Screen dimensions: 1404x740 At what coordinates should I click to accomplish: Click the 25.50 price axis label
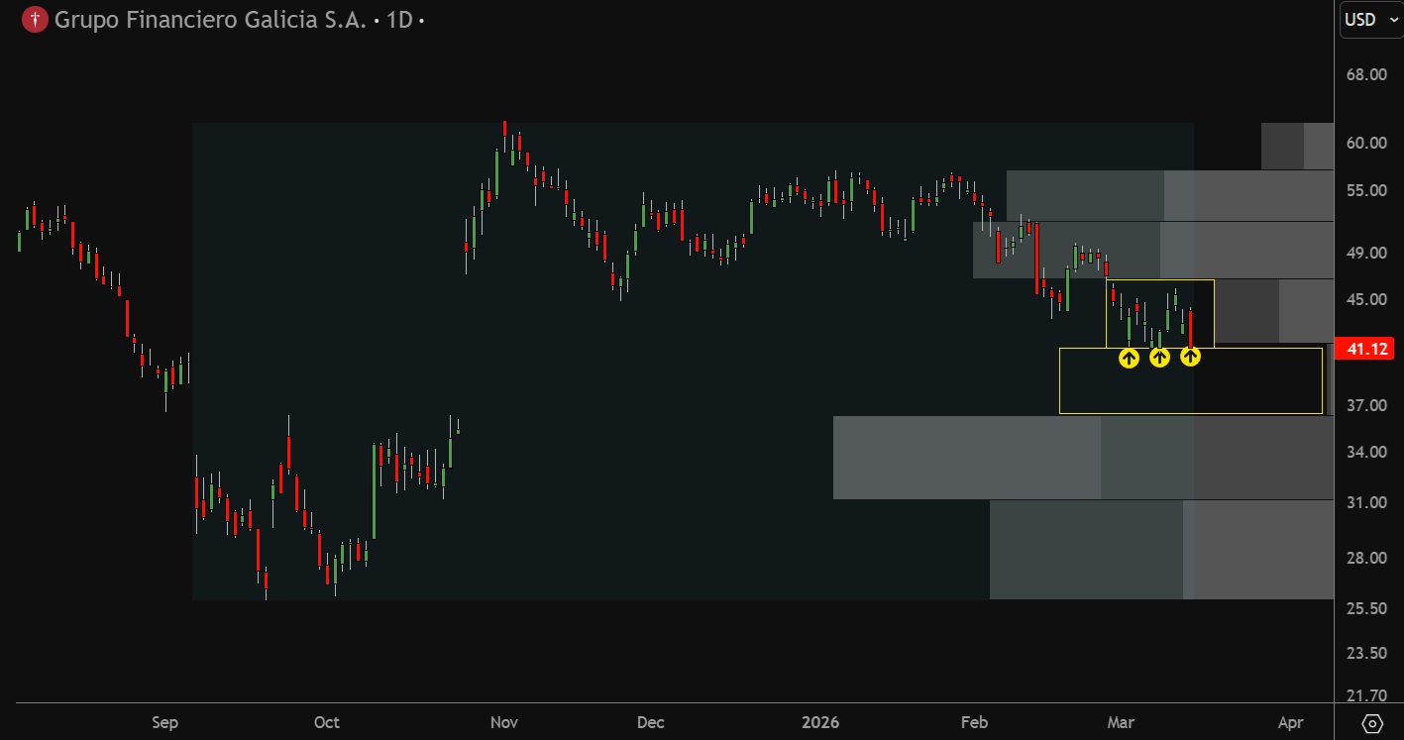[1366, 608]
